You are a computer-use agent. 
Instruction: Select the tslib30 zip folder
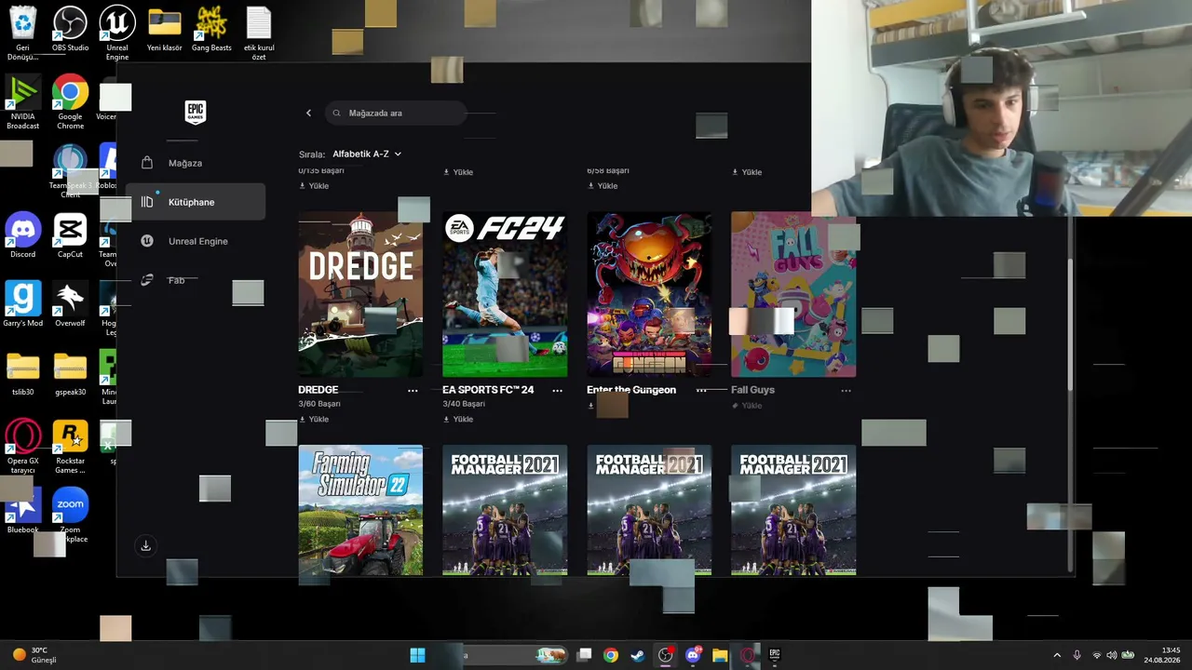22,373
